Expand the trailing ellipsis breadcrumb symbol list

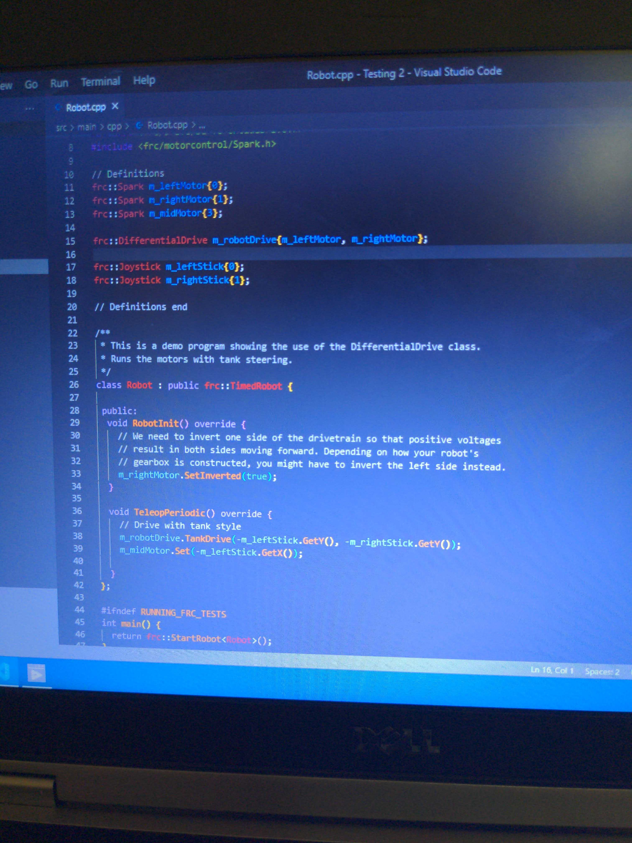pos(202,125)
